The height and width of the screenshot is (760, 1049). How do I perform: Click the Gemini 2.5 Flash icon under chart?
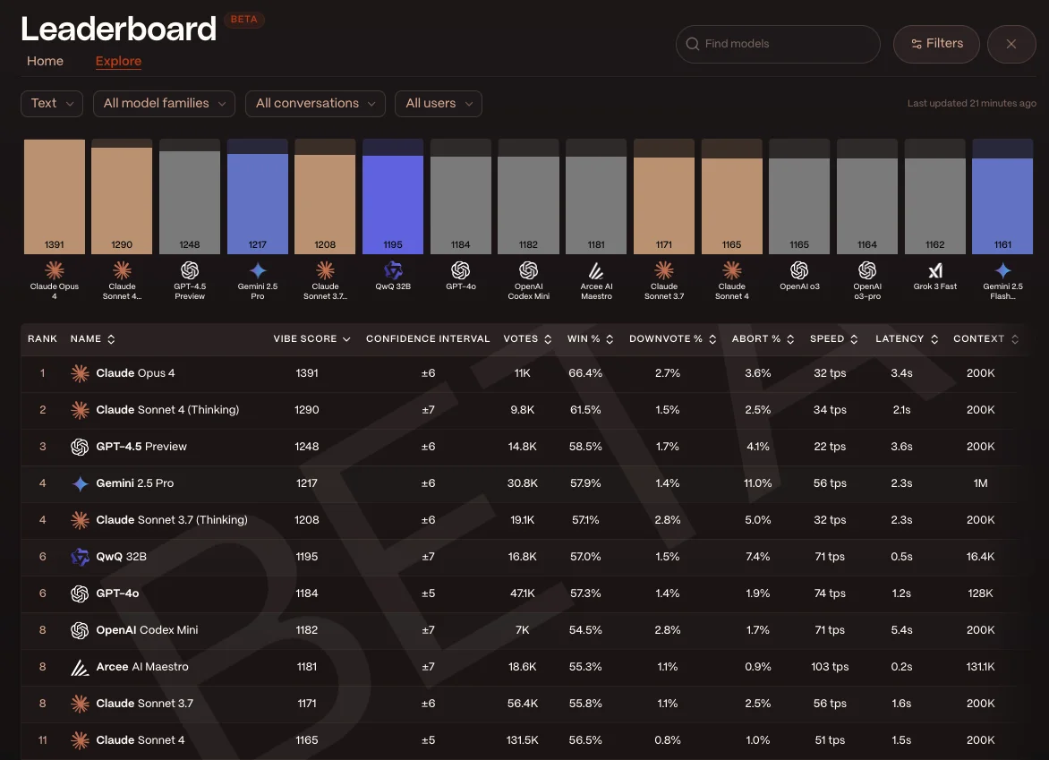click(x=1002, y=270)
